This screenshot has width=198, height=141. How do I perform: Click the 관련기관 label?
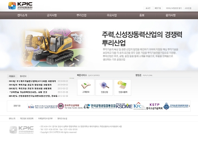tap(17, 106)
